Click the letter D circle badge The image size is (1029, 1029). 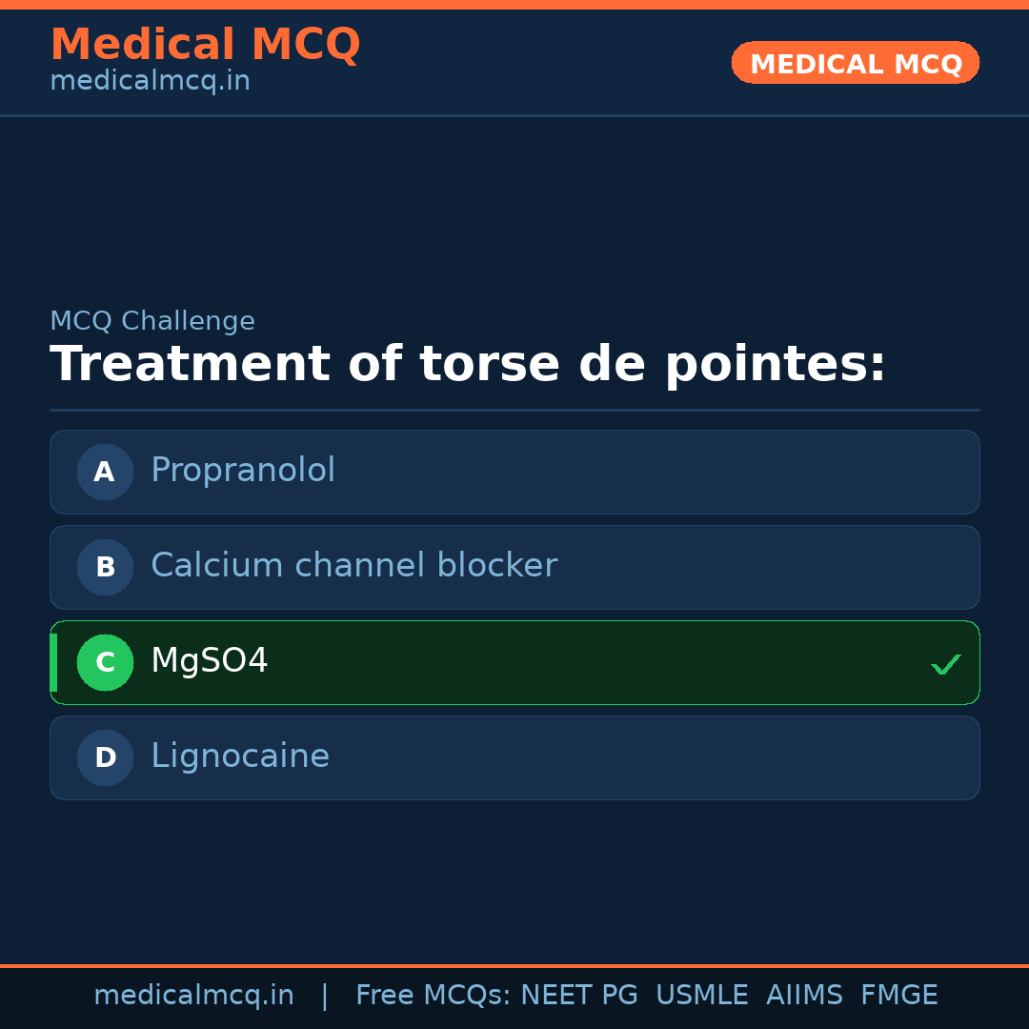105,757
